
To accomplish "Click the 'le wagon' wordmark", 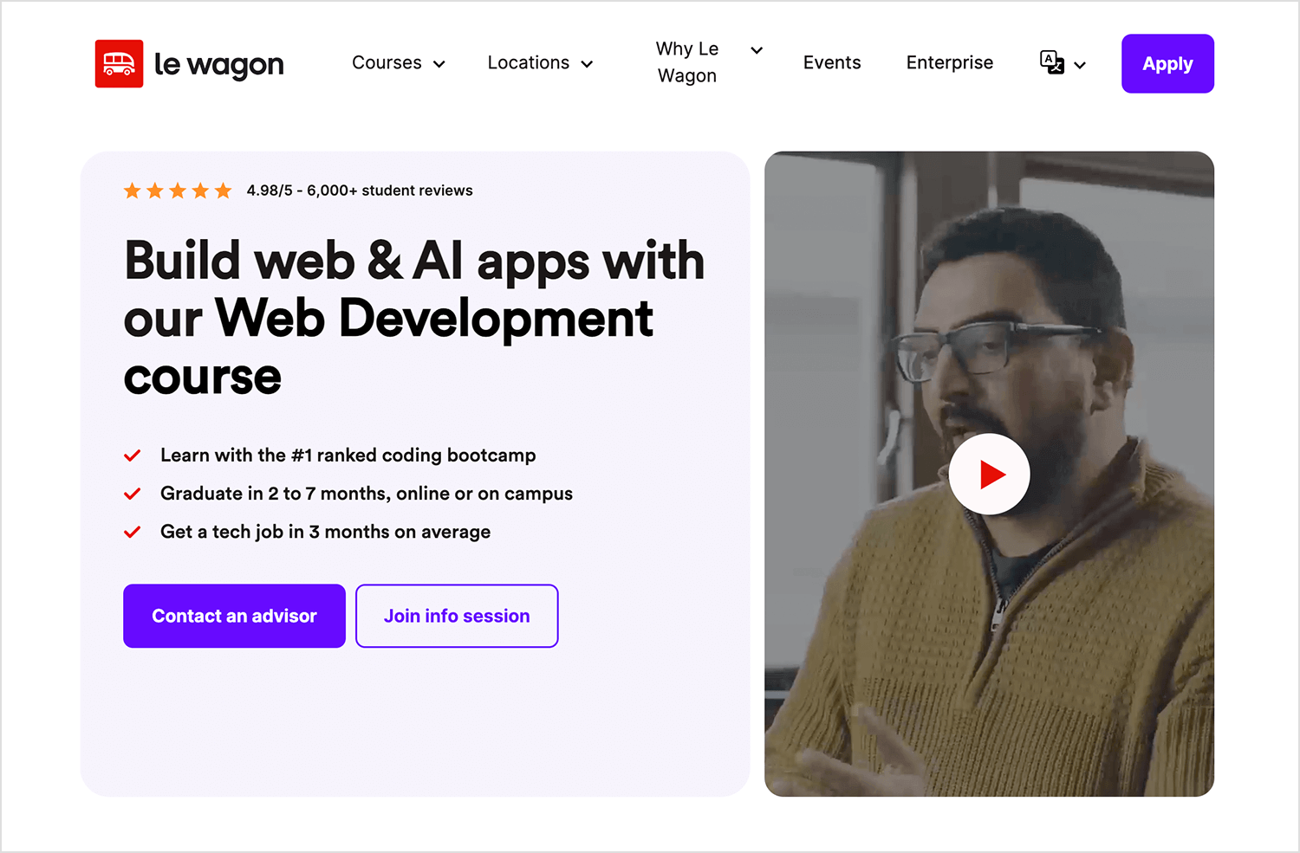I will 218,65.
